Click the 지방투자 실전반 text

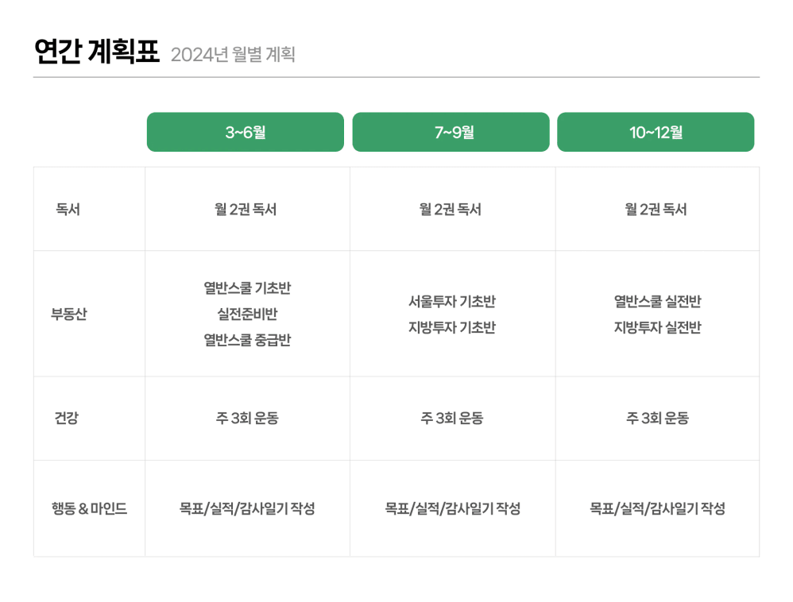tap(657, 327)
